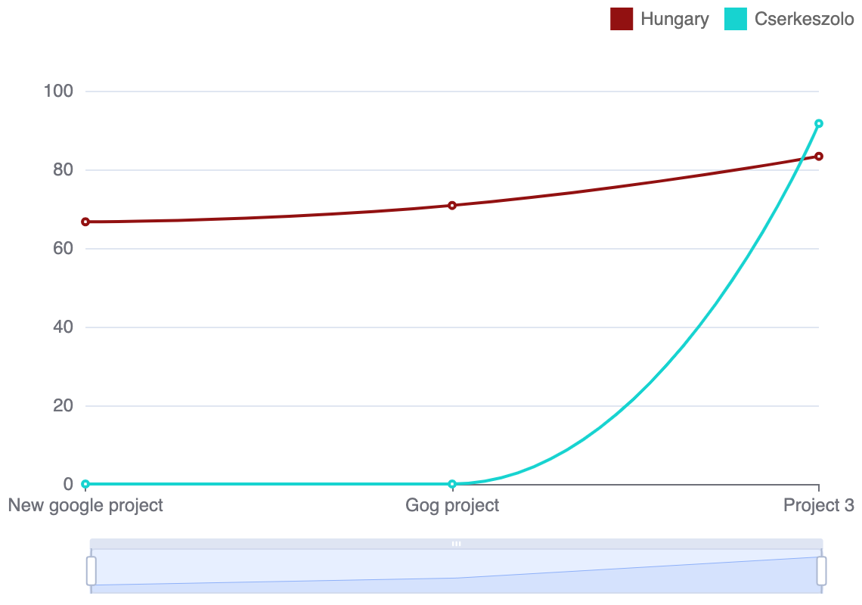Click the 60 label on the y-axis
Image resolution: width=862 pixels, height=605 pixels.
64,249
